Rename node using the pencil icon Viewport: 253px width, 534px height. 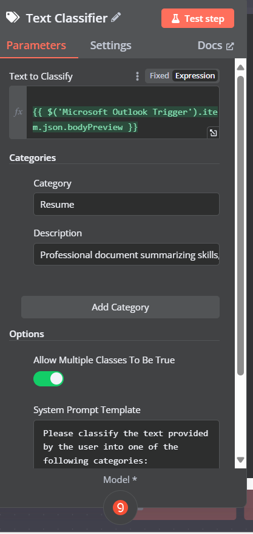tap(116, 17)
